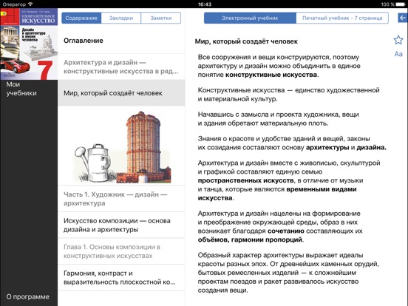
Task: Click bold term пространственных искусств
Action: pos(245,180)
